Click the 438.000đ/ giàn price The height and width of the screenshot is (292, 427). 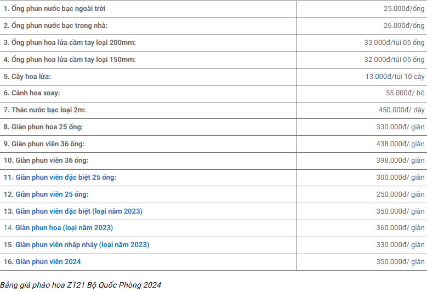(x=400, y=144)
